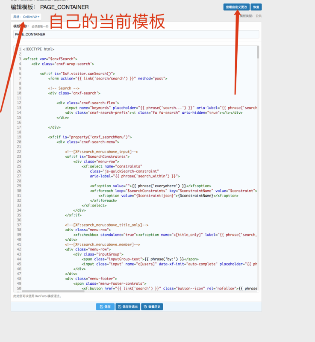Click the xf:if is="$searchConstraints" line

click(97, 156)
